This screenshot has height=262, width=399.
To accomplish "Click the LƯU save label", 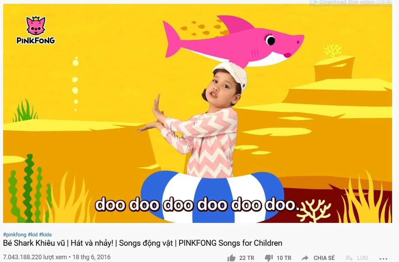I will (362, 258).
